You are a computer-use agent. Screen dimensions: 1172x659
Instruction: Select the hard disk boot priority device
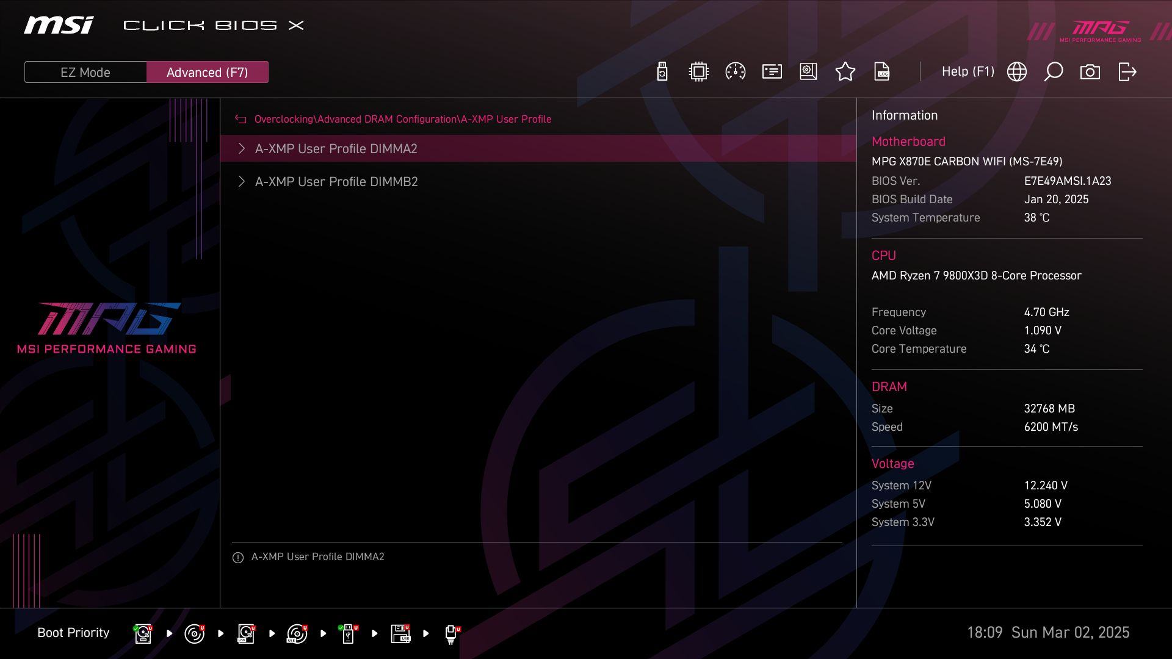tap(143, 633)
